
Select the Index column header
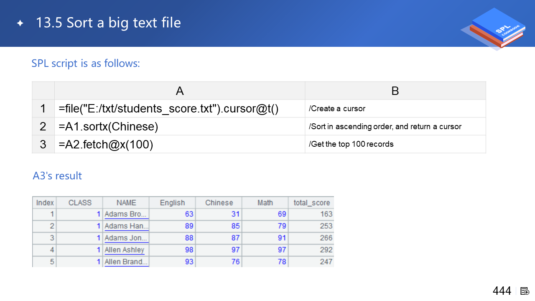coord(45,203)
